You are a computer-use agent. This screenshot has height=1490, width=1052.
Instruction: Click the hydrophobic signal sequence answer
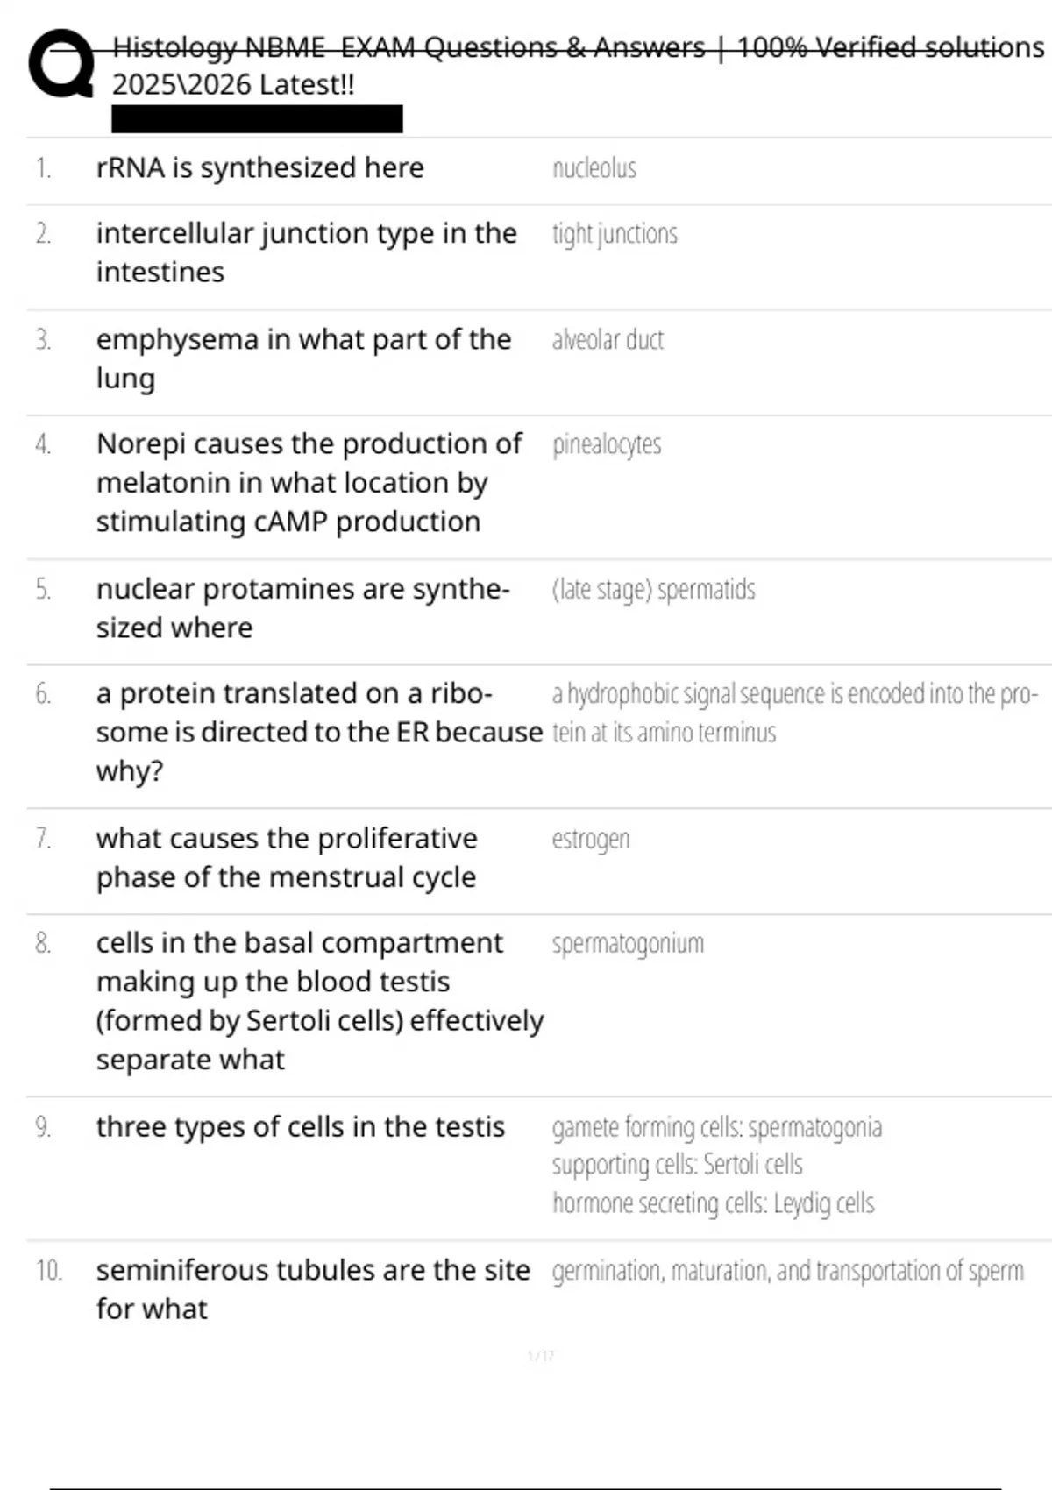(x=794, y=713)
